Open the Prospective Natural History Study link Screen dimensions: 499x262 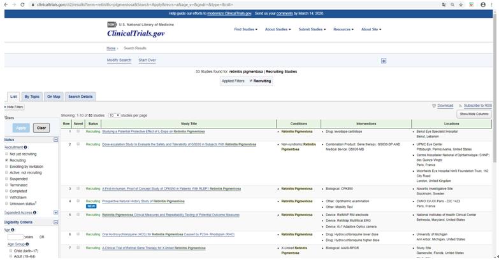click(x=143, y=202)
